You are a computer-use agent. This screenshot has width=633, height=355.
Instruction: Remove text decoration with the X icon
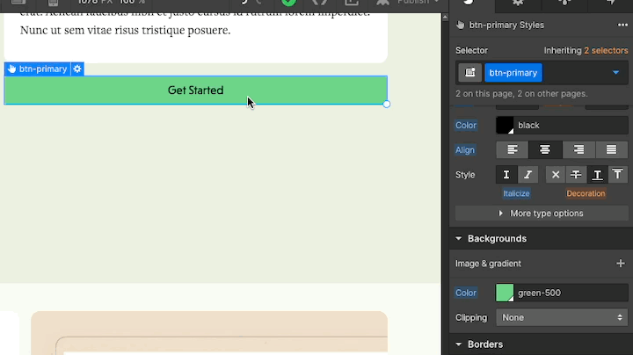pos(555,175)
